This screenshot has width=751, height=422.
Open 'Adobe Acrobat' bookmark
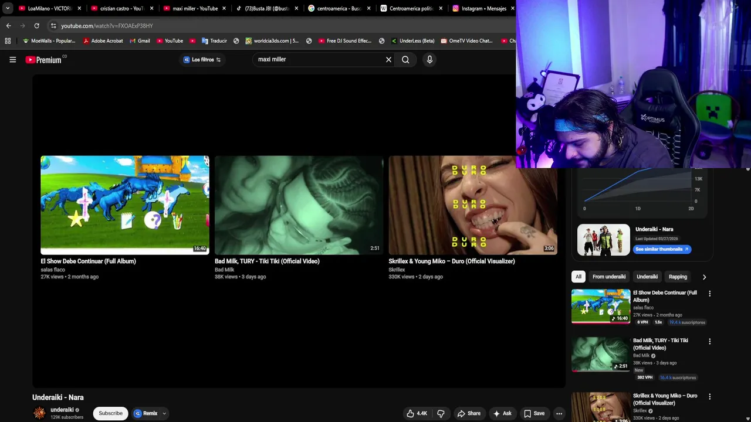pos(103,41)
